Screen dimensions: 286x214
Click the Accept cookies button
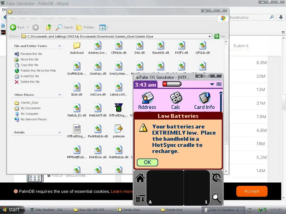(x=252, y=191)
